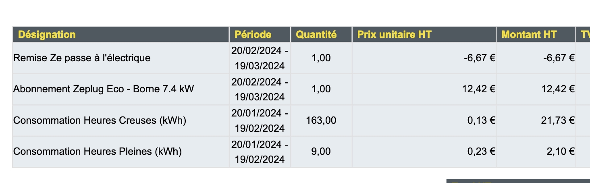Click the 9,00 quantity value
The height and width of the screenshot is (183, 590).
tap(321, 152)
